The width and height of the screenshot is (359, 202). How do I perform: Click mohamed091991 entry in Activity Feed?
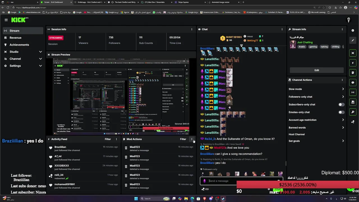click(x=84, y=186)
